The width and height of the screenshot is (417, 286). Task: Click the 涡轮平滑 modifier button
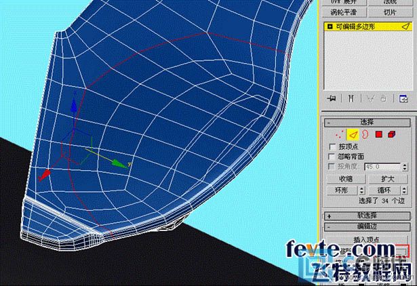344,12
